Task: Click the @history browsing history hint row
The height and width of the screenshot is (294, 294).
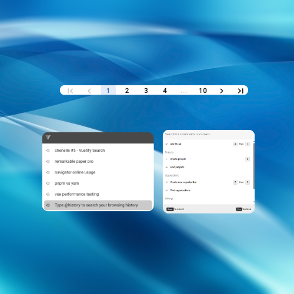Action: pos(98,205)
